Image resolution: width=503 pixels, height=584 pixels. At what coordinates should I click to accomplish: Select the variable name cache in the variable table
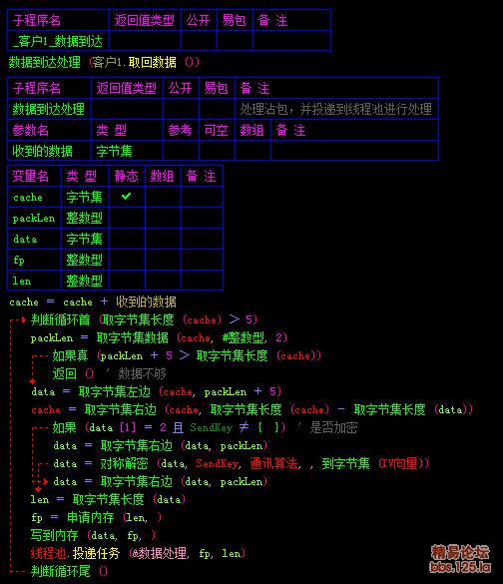pyautogui.click(x=28, y=197)
